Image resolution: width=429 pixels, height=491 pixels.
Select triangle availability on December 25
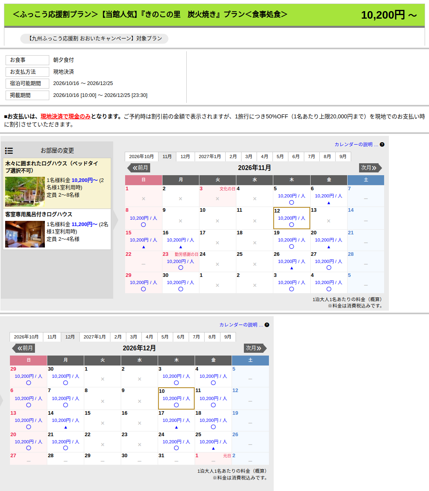tap(213, 448)
